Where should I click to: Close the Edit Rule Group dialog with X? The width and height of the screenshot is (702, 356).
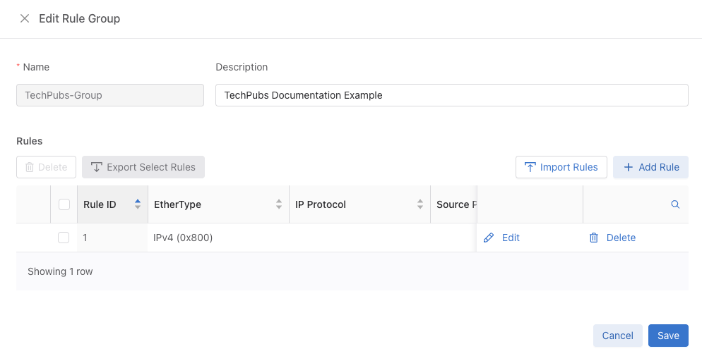pos(25,18)
